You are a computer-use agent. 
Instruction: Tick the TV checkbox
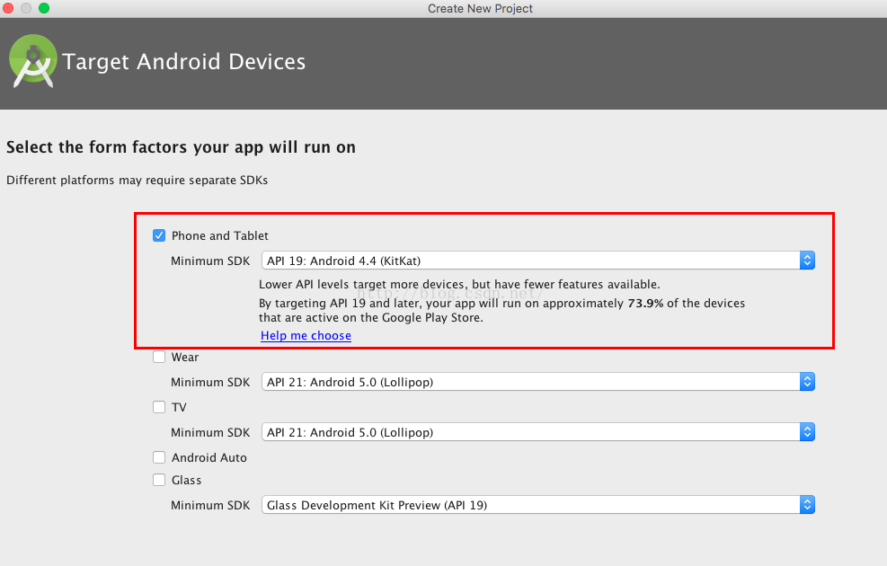point(159,407)
